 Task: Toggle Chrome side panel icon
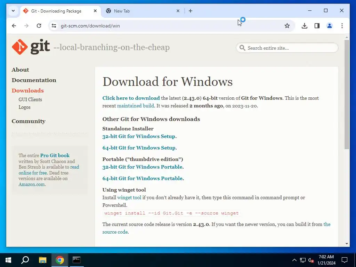click(317, 26)
